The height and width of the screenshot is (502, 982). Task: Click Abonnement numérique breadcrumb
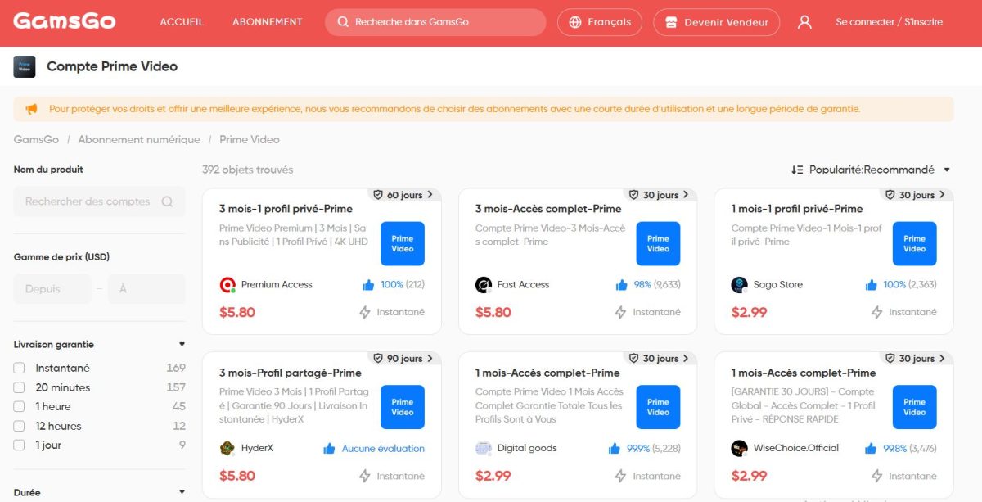coord(139,139)
